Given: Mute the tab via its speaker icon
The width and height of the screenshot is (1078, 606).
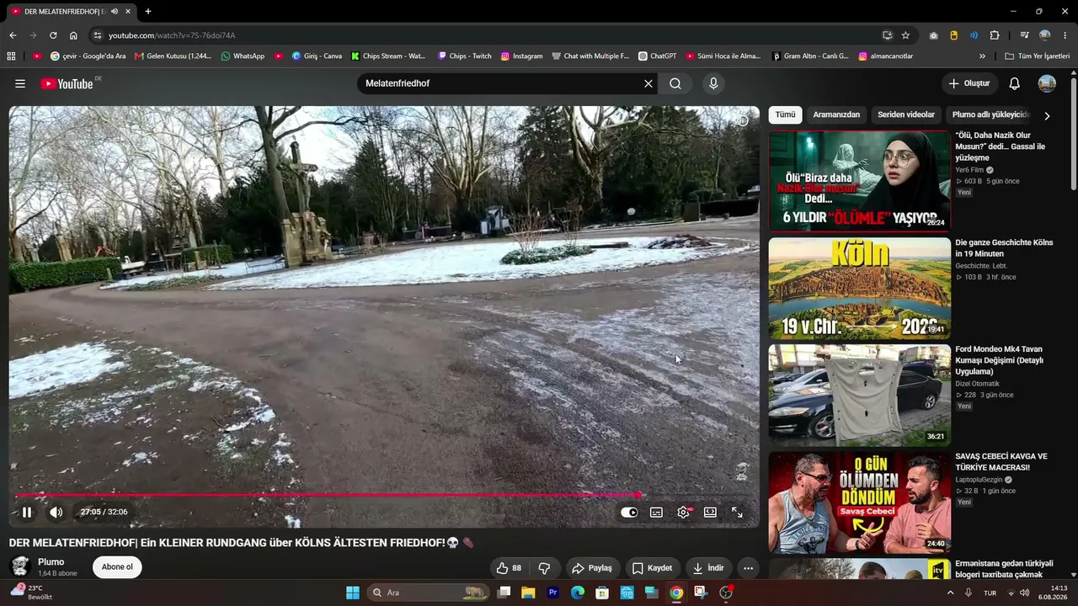Looking at the screenshot, I should (115, 11).
